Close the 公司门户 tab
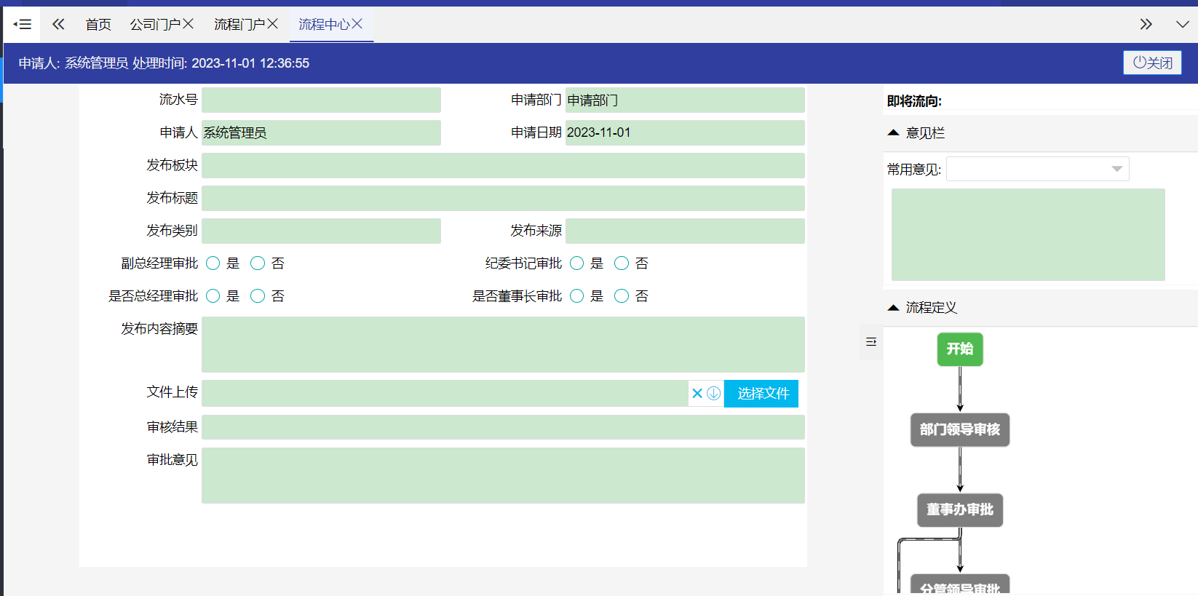The image size is (1198, 596). (188, 24)
